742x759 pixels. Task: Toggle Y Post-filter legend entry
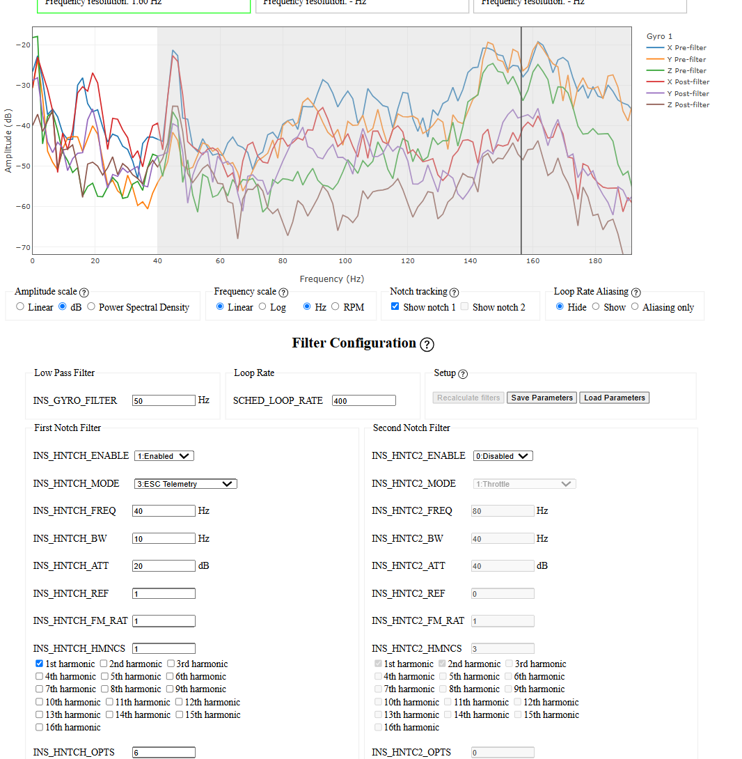(678, 93)
